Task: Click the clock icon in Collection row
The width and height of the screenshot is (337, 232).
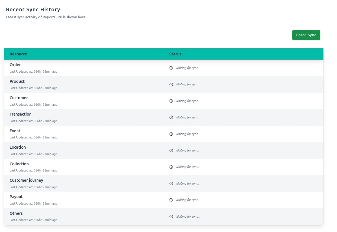Action: 171,167
